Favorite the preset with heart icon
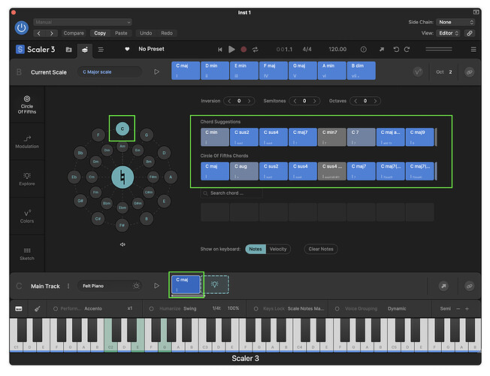The width and height of the screenshot is (490, 376). (127, 49)
